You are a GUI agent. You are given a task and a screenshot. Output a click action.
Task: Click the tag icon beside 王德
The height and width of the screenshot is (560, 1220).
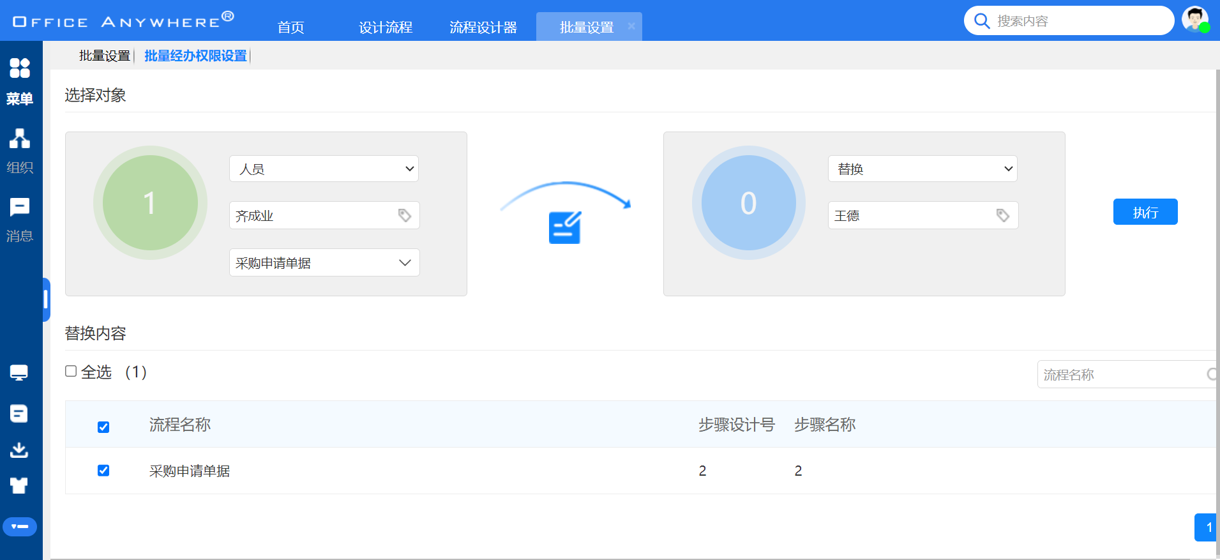1003,215
